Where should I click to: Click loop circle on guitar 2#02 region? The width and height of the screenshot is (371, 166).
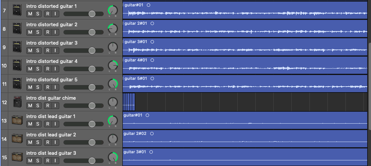(x=152, y=134)
